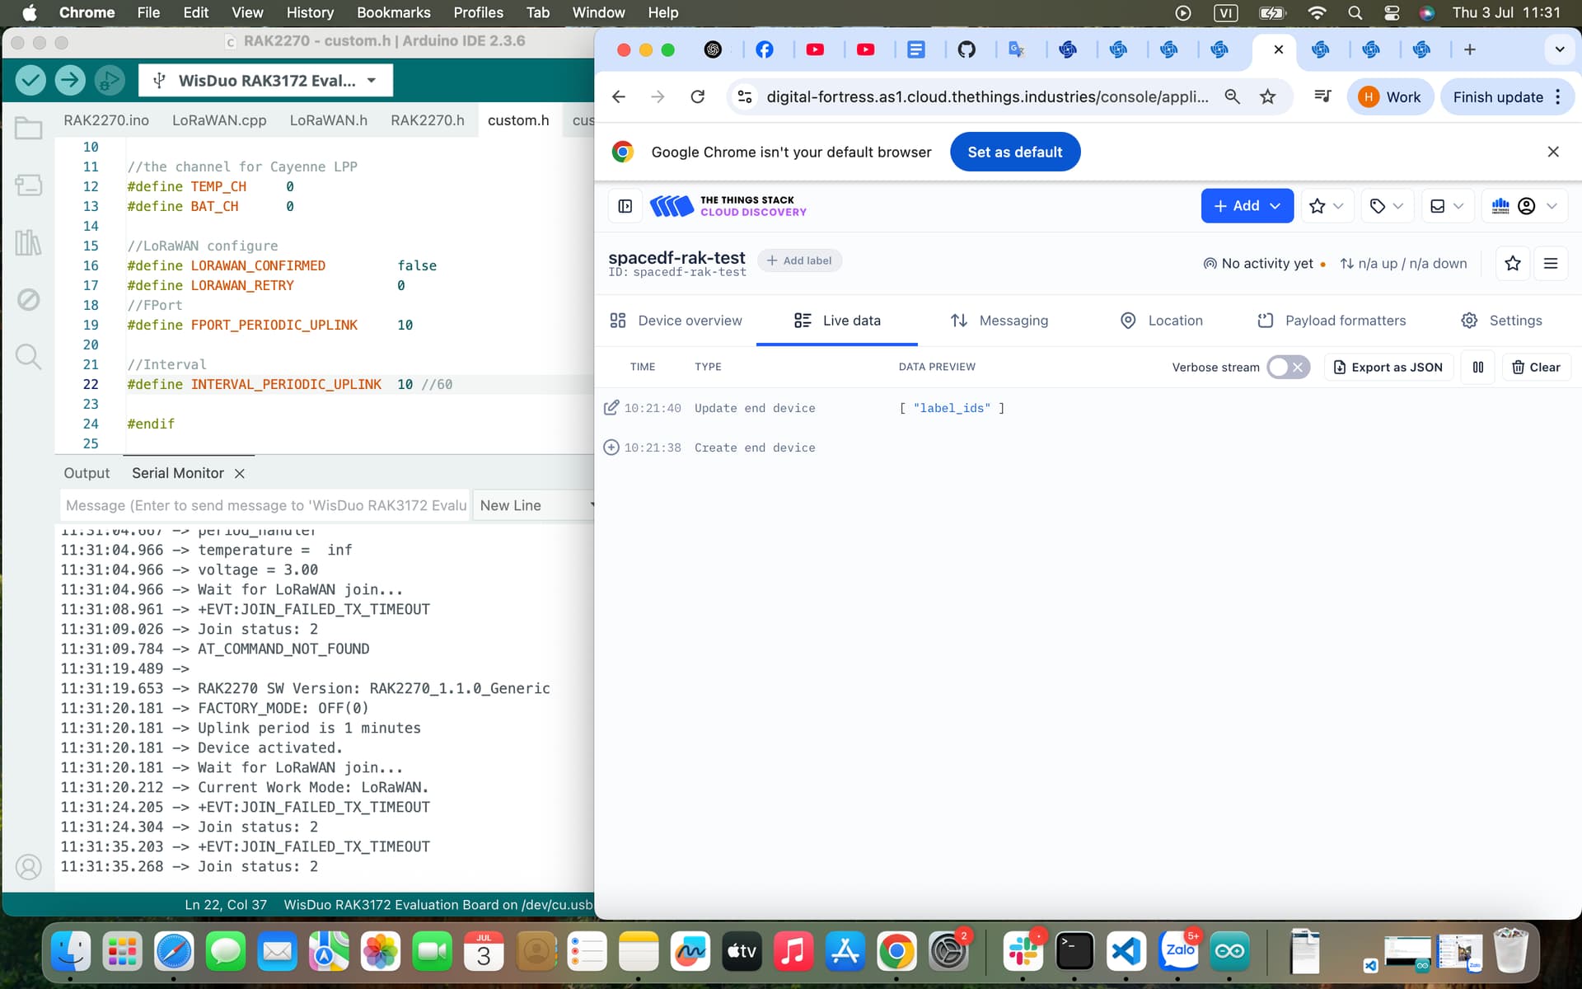1582x989 pixels.
Task: Open the History menu in menu bar
Action: point(310,12)
